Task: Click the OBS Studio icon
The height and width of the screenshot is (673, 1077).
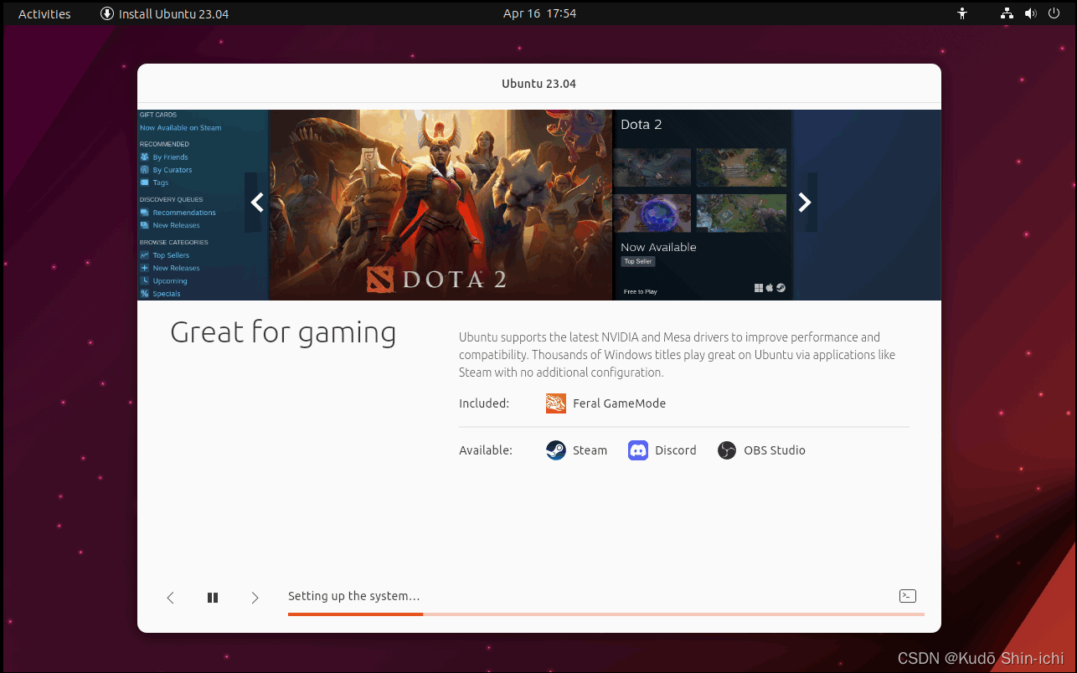Action: tap(727, 450)
